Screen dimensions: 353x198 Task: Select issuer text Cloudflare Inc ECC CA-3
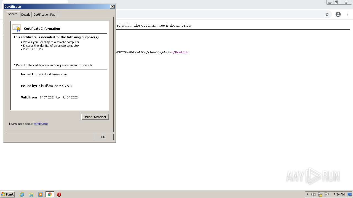55,86
